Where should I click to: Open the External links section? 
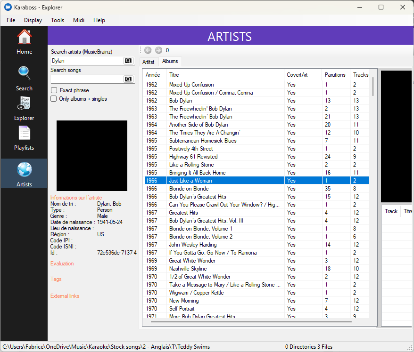(65, 296)
